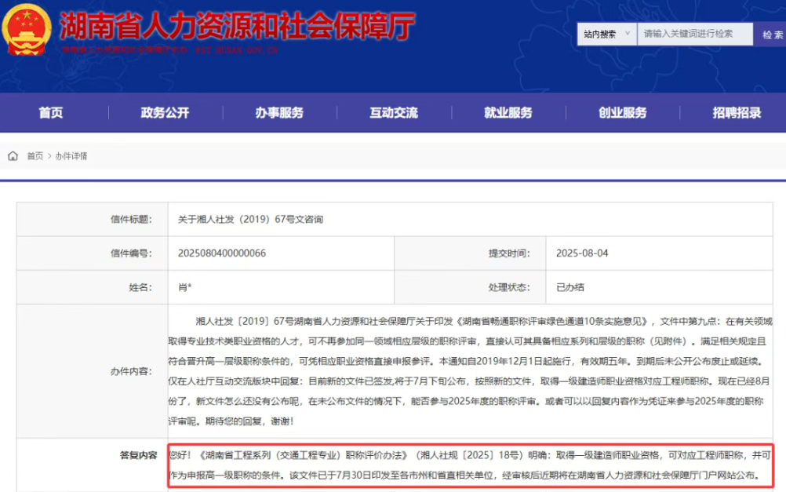This screenshot has height=492, width=786.
Task: Click the letter number 2025080400000066
Action: (x=222, y=253)
